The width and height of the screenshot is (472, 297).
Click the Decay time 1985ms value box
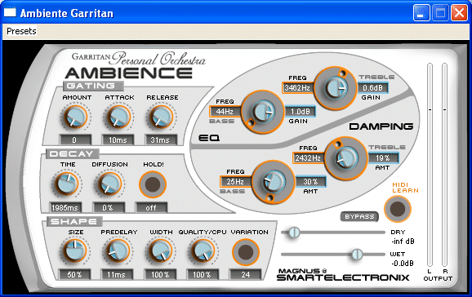[65, 207]
